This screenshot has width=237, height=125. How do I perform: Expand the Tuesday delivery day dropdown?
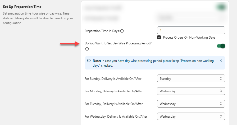[x=191, y=104]
